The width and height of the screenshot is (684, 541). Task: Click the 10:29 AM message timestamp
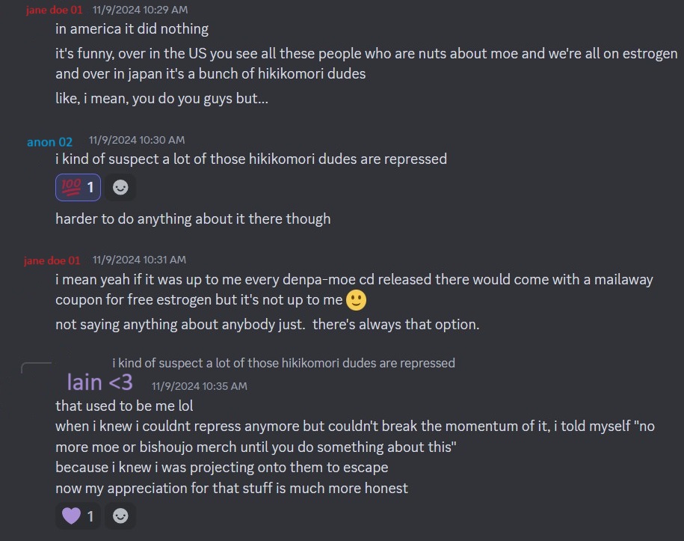[140, 10]
